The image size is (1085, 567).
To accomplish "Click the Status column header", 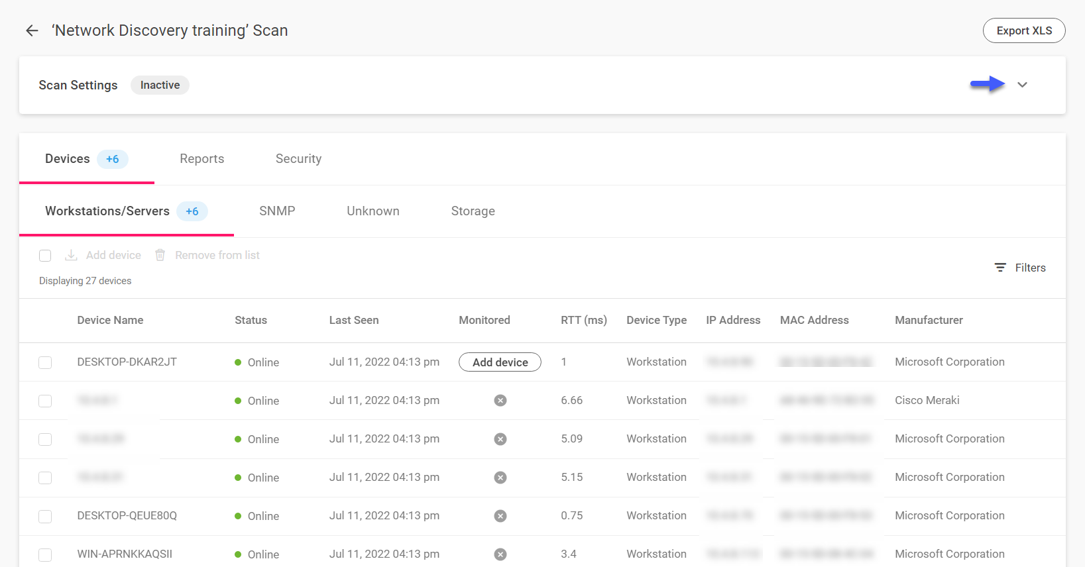I will click(251, 320).
